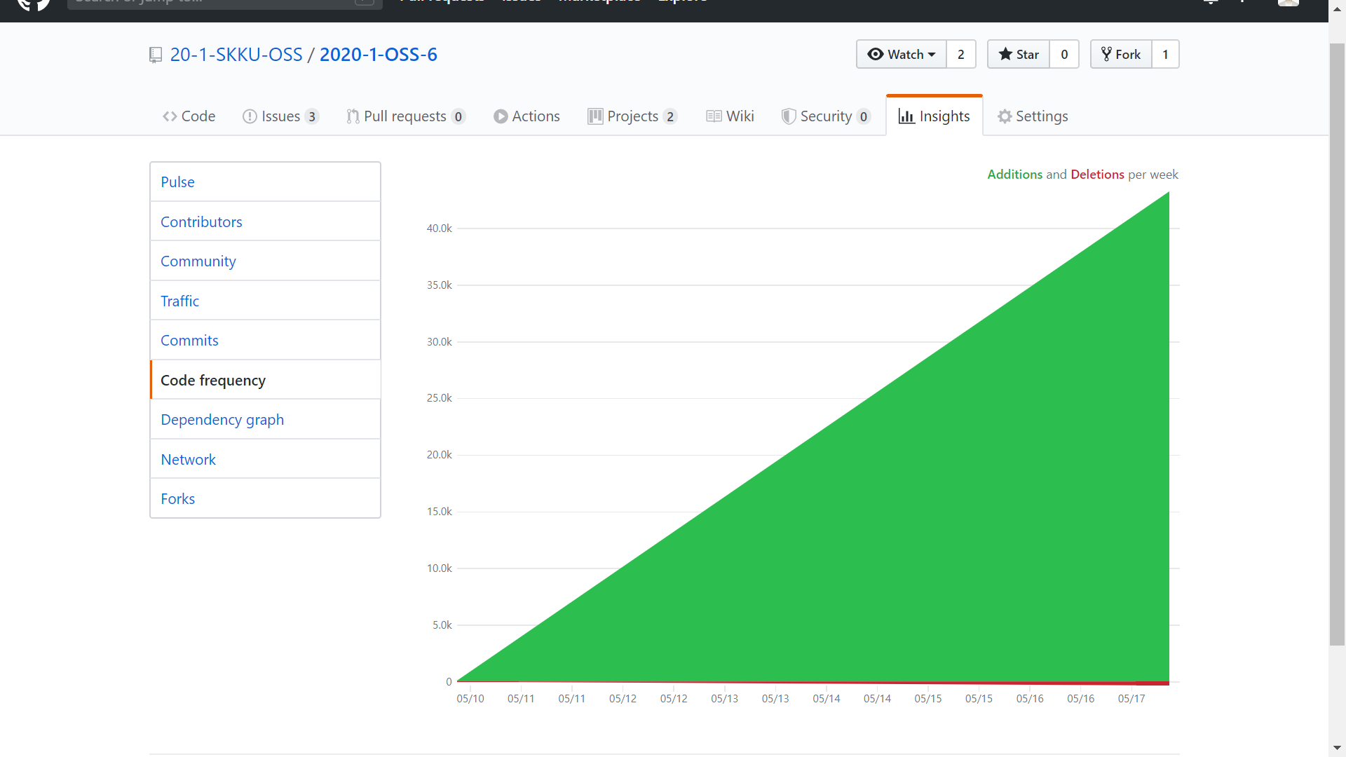Open Network in Insights sidebar
This screenshot has width=1346, height=757.
point(265,459)
